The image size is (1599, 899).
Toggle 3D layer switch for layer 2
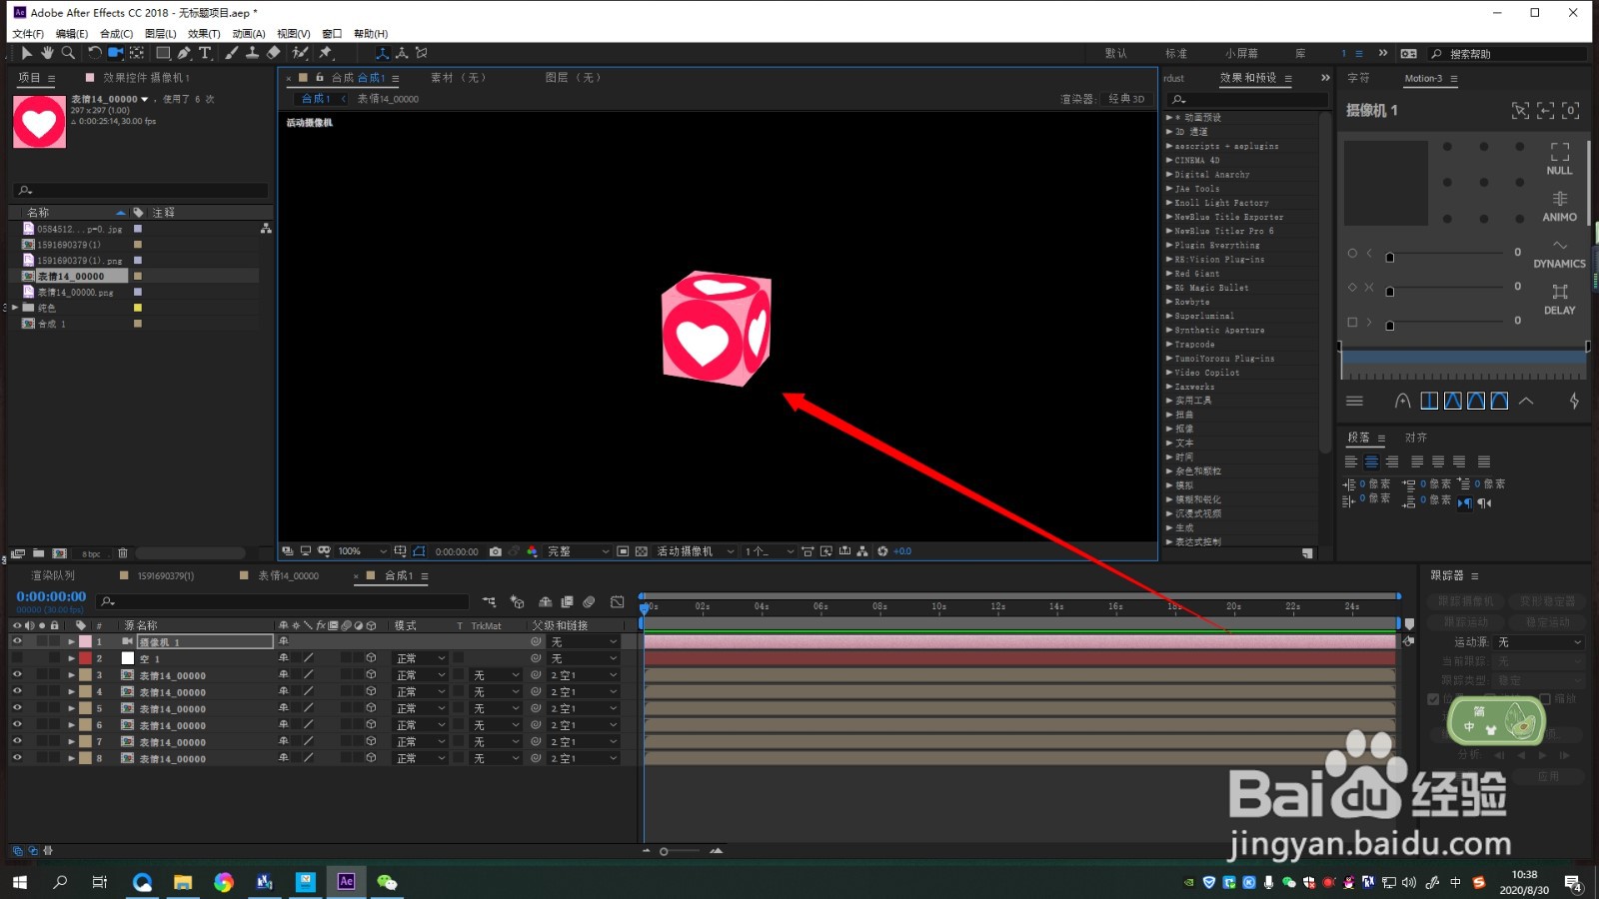pos(371,658)
